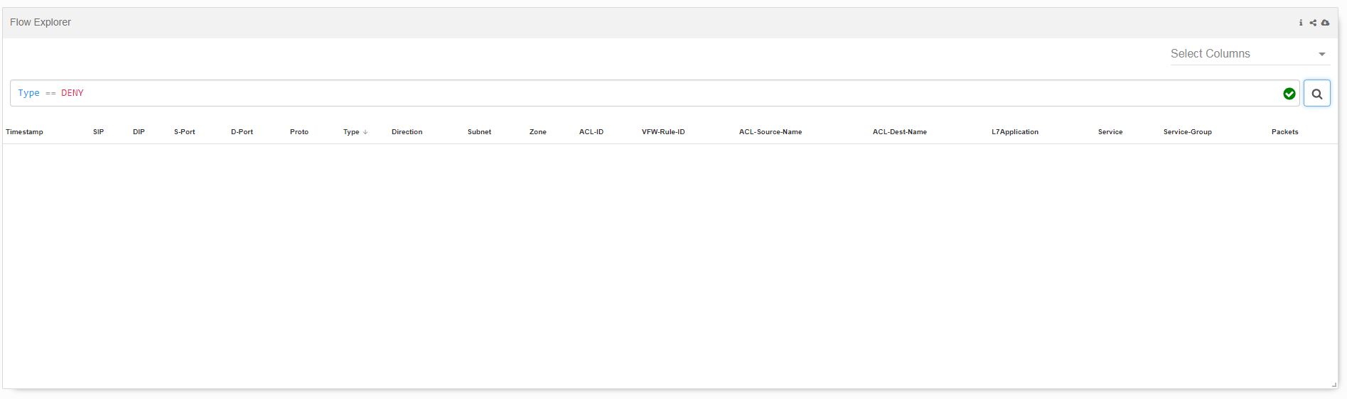Sort by the ACL-Source-Name column header
Image resolution: width=1347 pixels, height=399 pixels.
[771, 132]
